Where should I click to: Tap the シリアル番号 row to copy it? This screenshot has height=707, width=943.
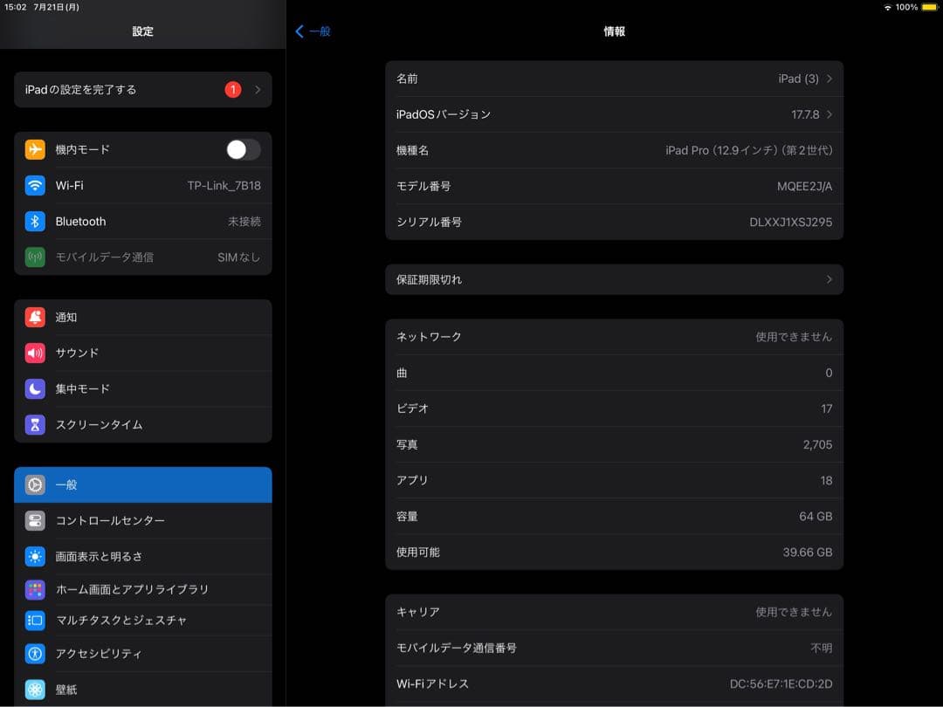(614, 222)
